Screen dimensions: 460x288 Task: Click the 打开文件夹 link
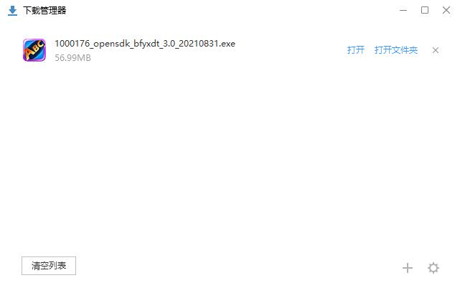[x=395, y=50]
